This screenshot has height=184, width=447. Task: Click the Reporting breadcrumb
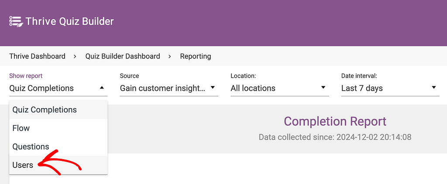[196, 56]
